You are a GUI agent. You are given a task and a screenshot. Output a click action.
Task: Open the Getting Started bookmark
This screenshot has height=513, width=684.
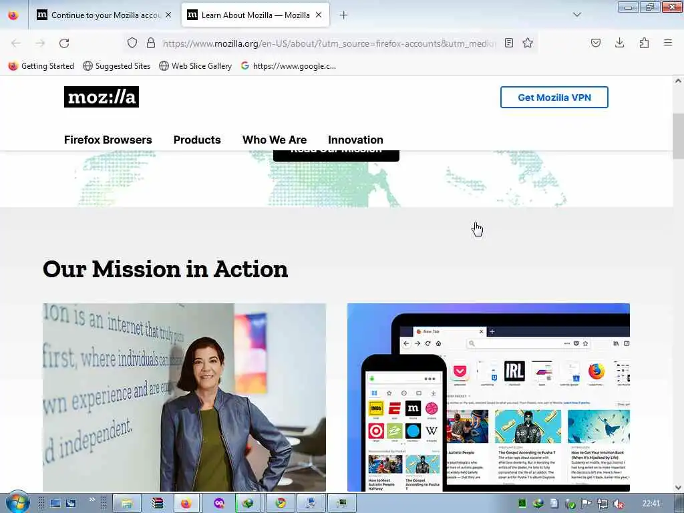point(41,66)
